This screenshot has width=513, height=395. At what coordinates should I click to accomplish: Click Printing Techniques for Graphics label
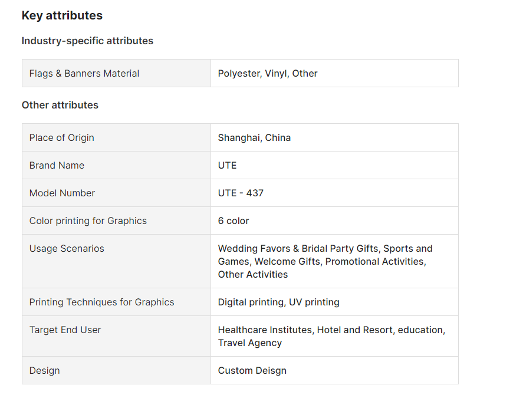pyautogui.click(x=101, y=302)
